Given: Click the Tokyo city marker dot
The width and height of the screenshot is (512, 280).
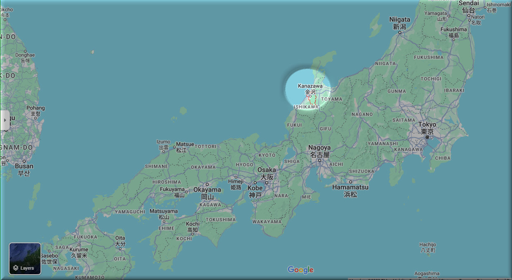Looking at the screenshot, I should (x=427, y=137).
